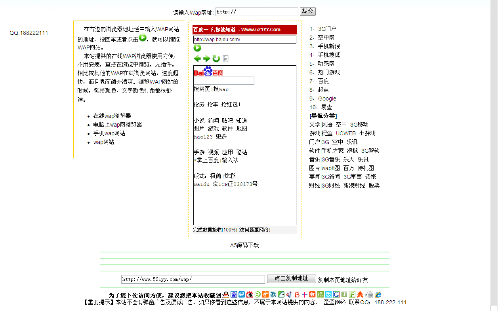
Task: Click the 在线wap浏览器 bullet link
Action: click(x=112, y=116)
